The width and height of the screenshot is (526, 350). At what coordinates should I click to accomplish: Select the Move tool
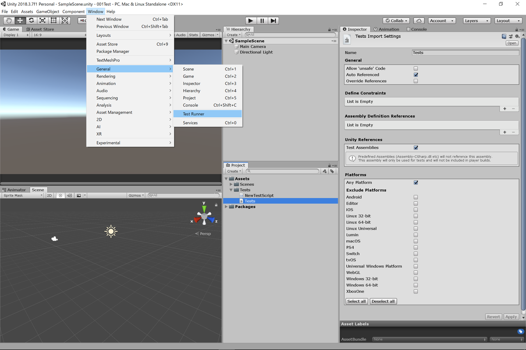click(20, 21)
